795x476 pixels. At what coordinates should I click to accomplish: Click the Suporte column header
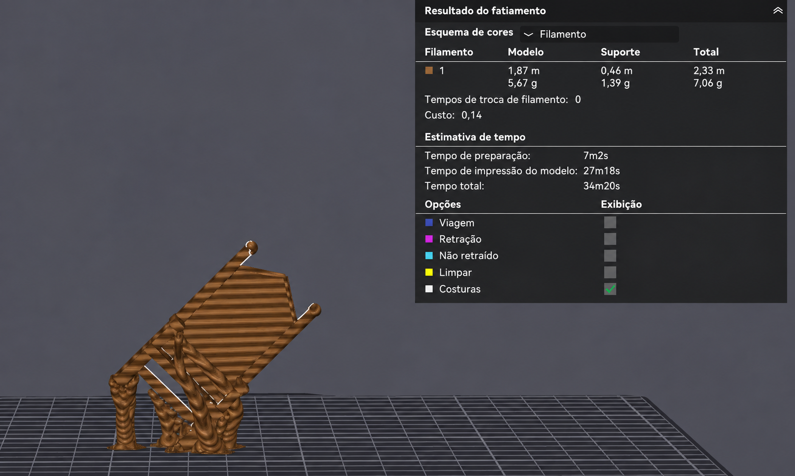tap(620, 52)
